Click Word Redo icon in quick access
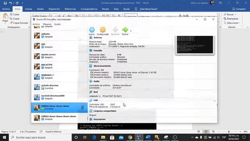Viewport: 250px width, 141px height. 17,3
